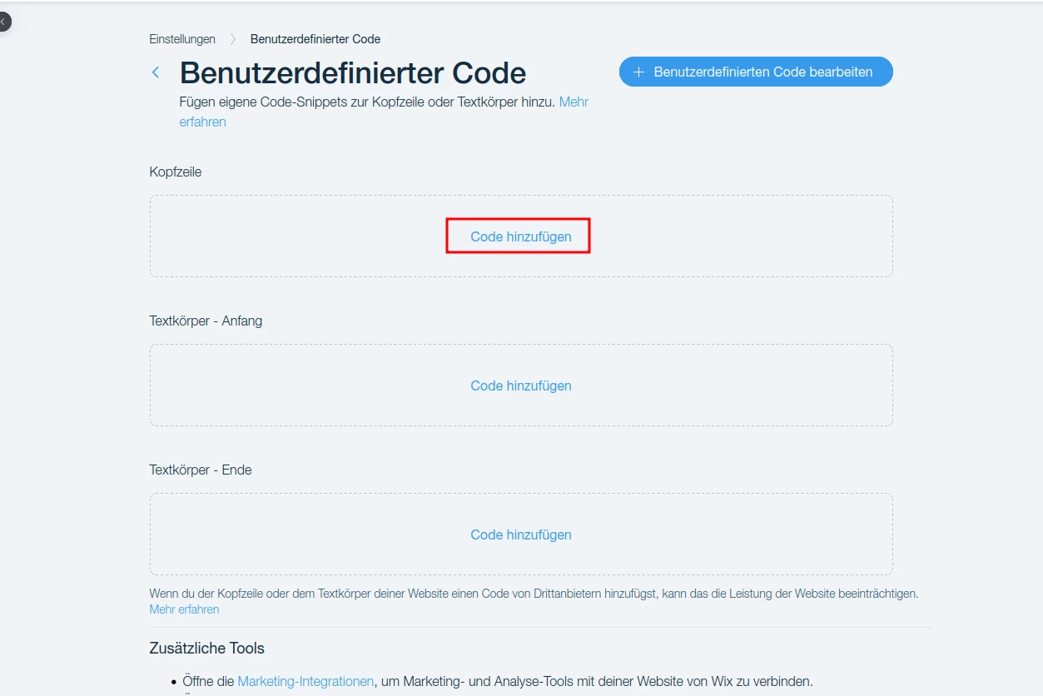The height and width of the screenshot is (696, 1043).
Task: Open the Marketing-Integrationen link
Action: point(305,681)
